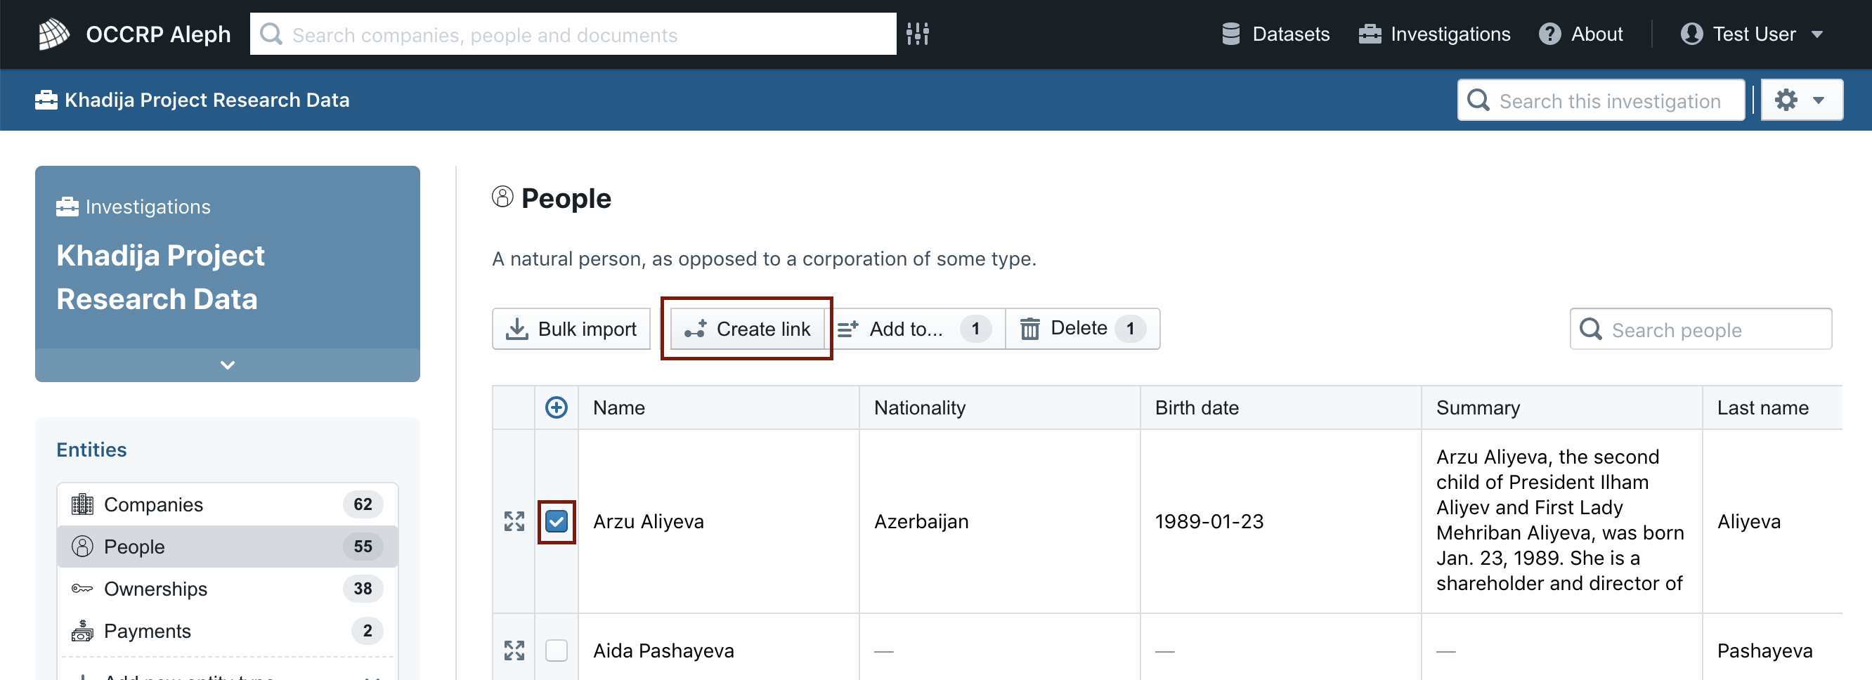Add a column with plus icon
Screen dimensions: 1872x680
coord(556,407)
